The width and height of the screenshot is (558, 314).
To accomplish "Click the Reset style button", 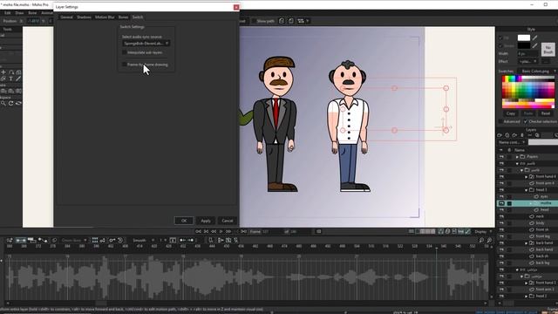I will 546,113.
